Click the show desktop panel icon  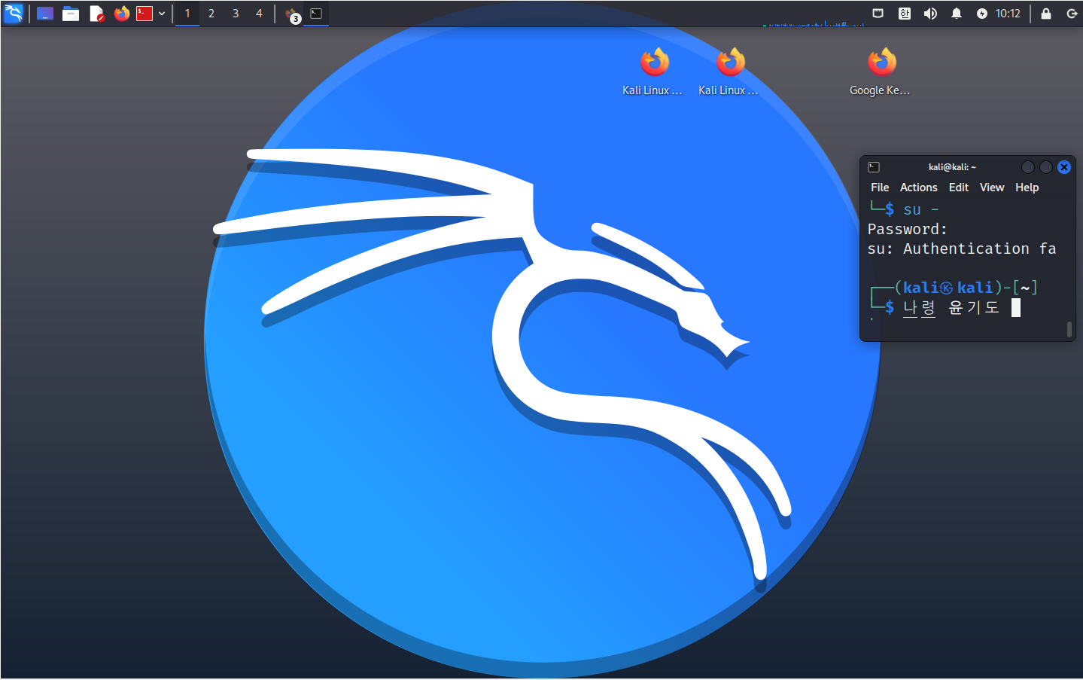click(x=45, y=14)
